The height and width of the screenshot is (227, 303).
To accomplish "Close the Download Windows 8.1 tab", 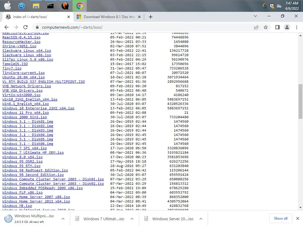I will tap(139, 17).
